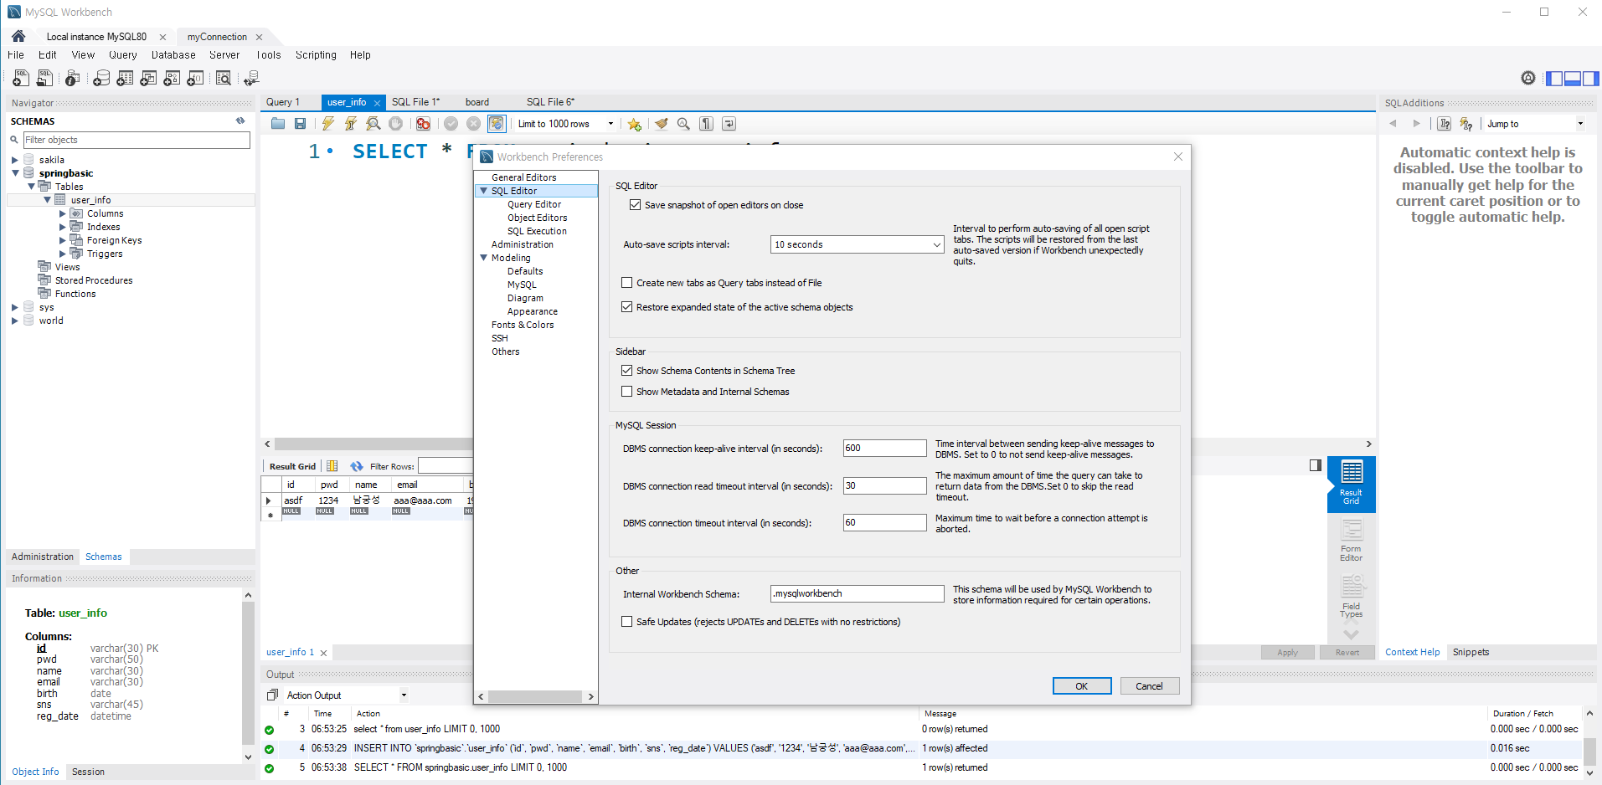
Task: Select the Form Editor side panel icon
Action: click(1351, 540)
